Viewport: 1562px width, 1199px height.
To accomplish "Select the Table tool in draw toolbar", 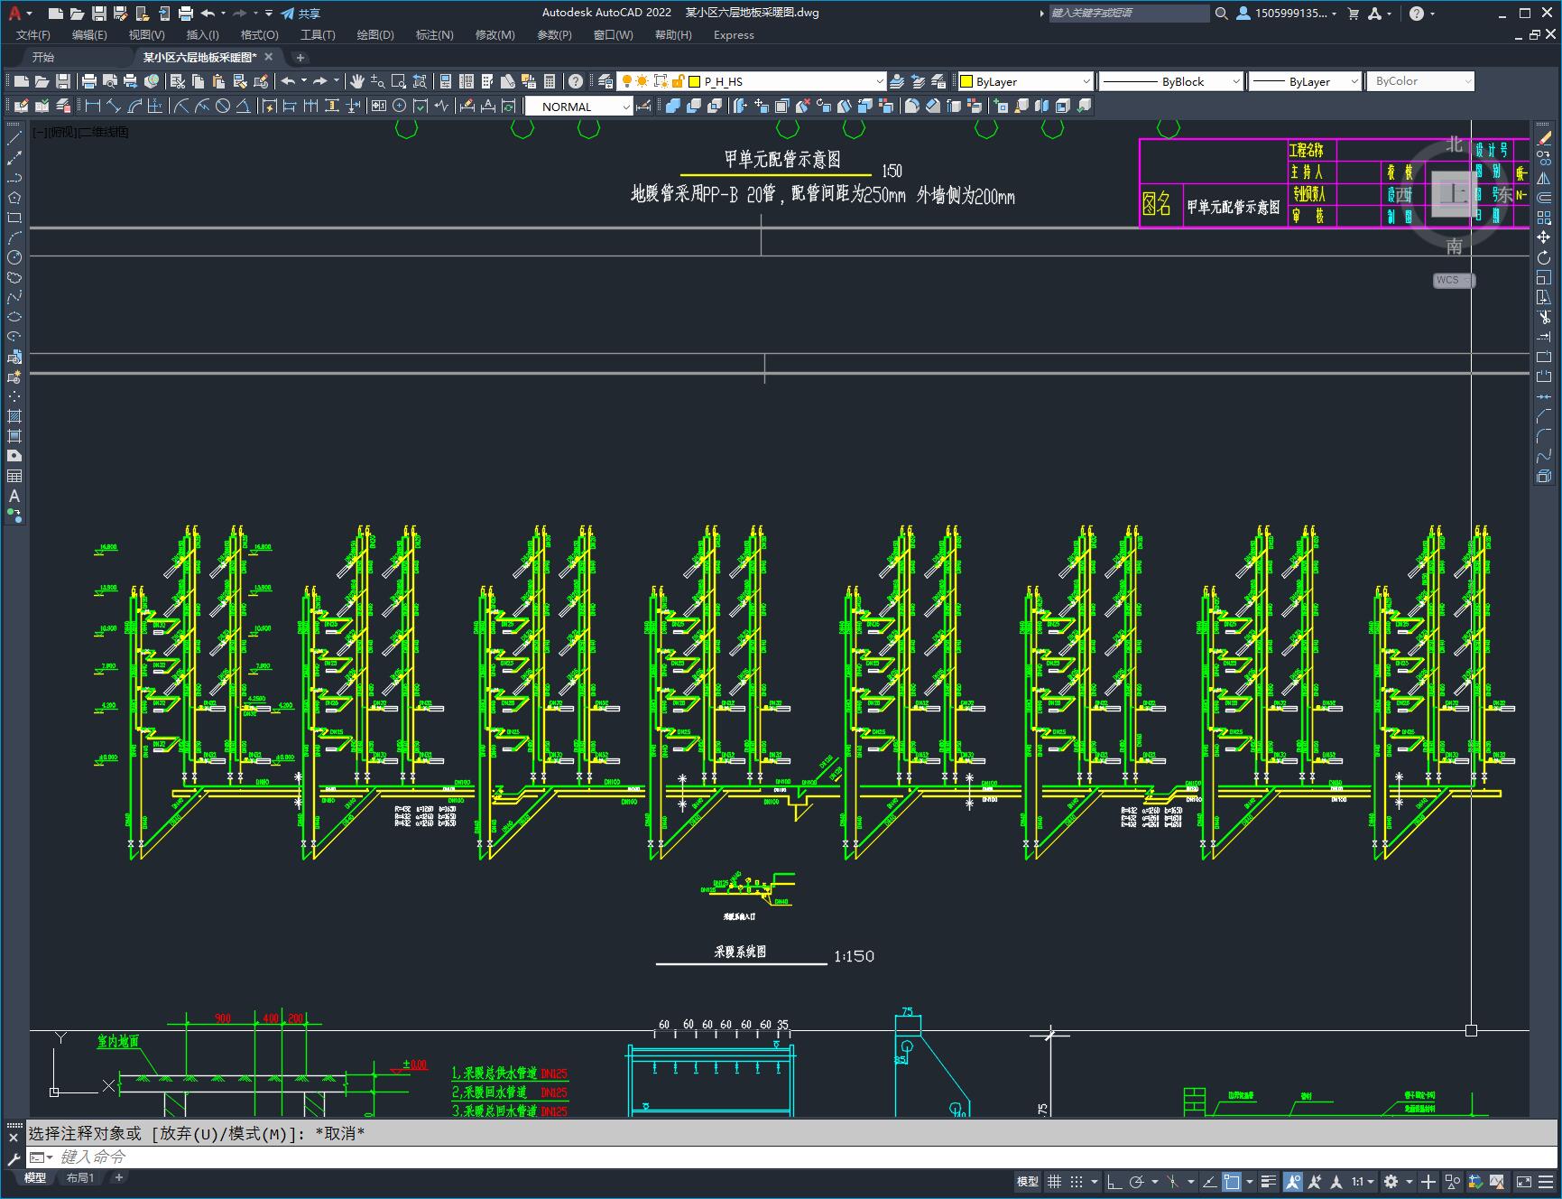I will click(14, 476).
